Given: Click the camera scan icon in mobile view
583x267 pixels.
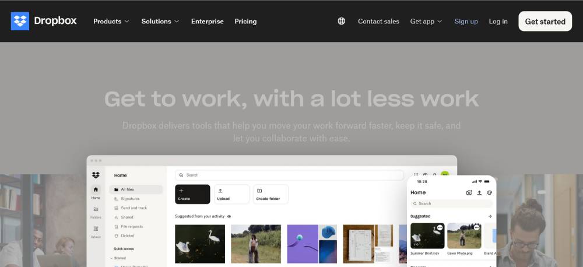Looking at the screenshot, I should click(x=469, y=192).
